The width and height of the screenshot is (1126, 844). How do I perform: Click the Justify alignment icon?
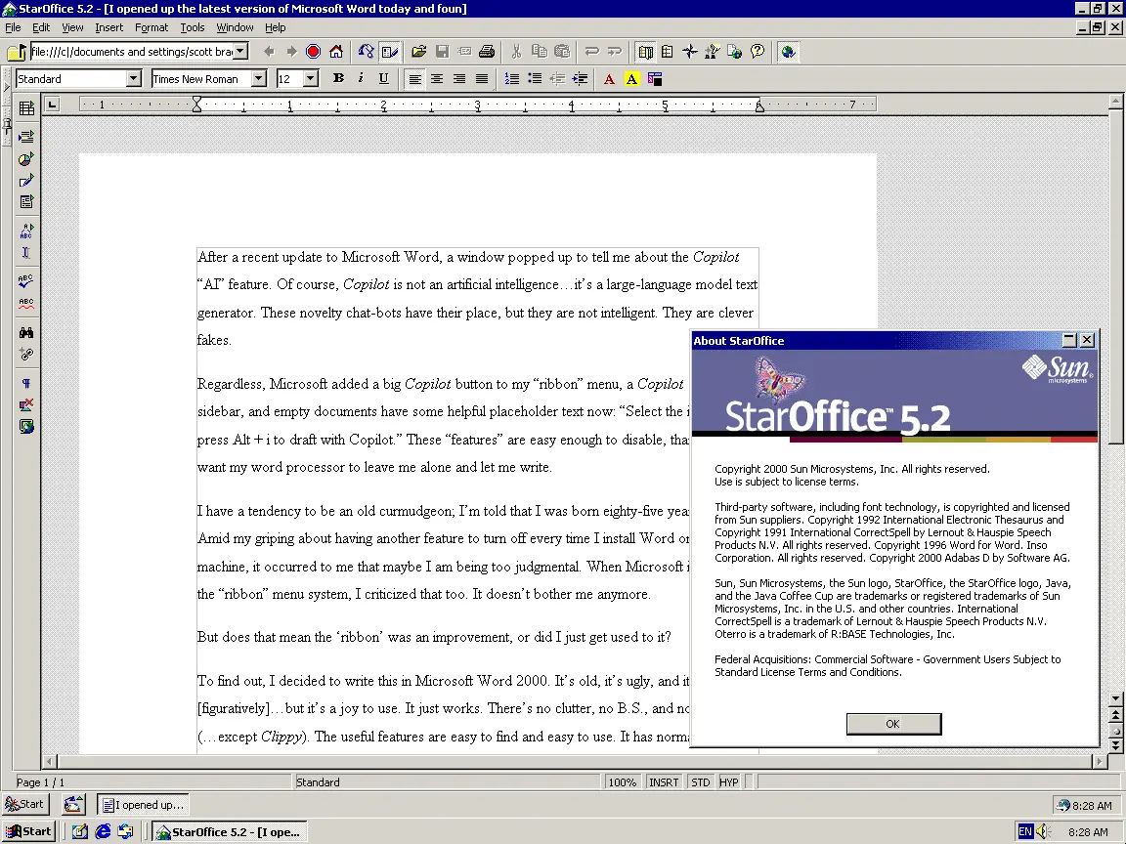coord(482,79)
